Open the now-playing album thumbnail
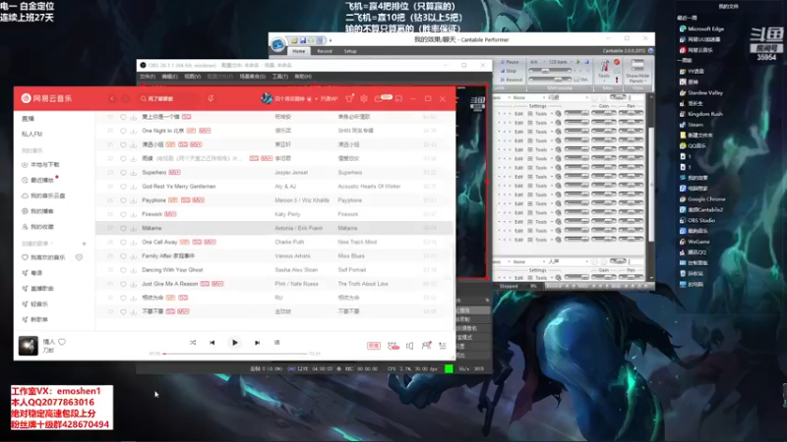This screenshot has height=442, width=787. click(x=29, y=346)
